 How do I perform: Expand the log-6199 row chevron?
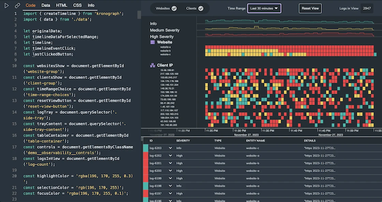tap(170, 178)
